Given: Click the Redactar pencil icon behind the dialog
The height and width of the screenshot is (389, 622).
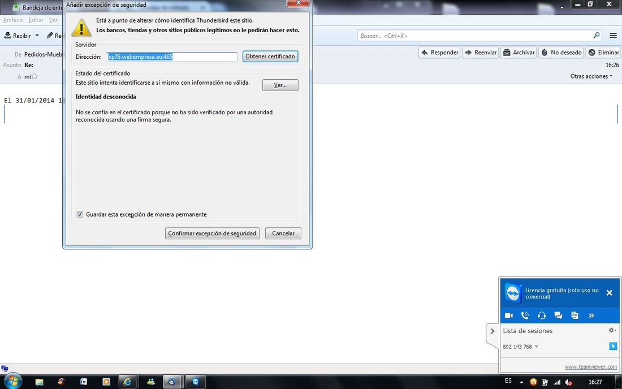Looking at the screenshot, I should 50,36.
